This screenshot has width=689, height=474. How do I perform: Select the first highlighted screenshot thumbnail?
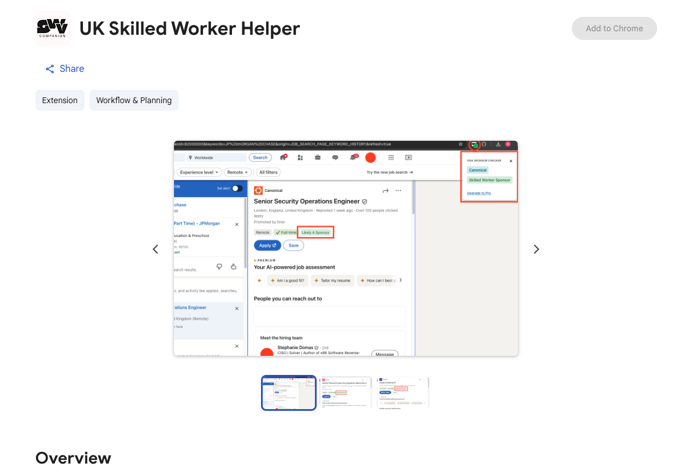click(289, 393)
